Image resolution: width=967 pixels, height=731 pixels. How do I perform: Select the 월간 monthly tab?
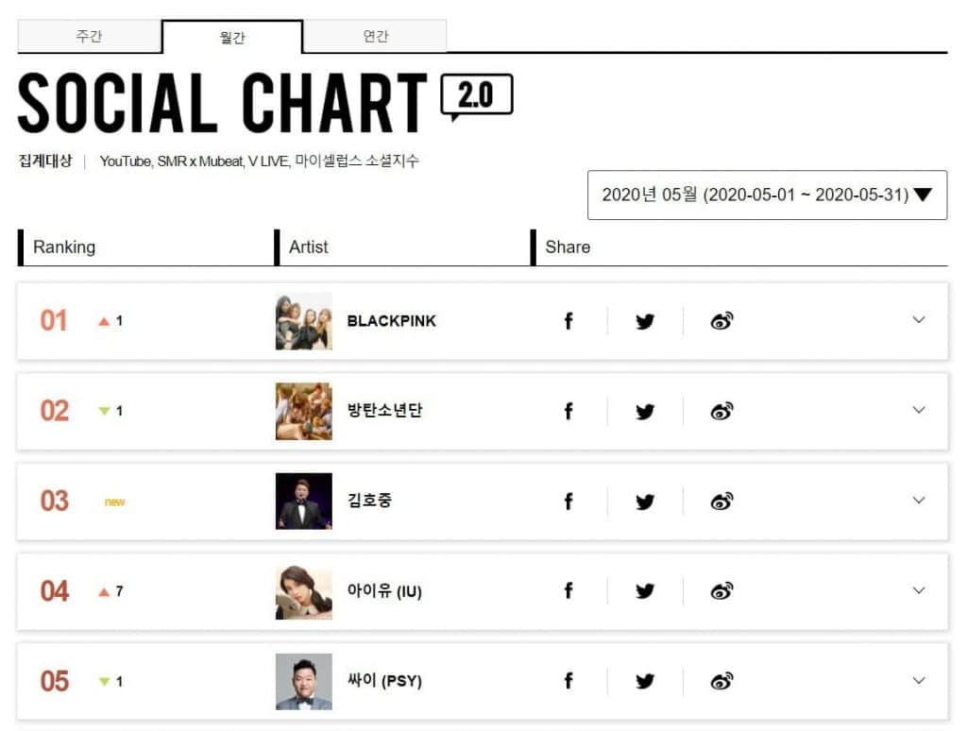pos(232,38)
